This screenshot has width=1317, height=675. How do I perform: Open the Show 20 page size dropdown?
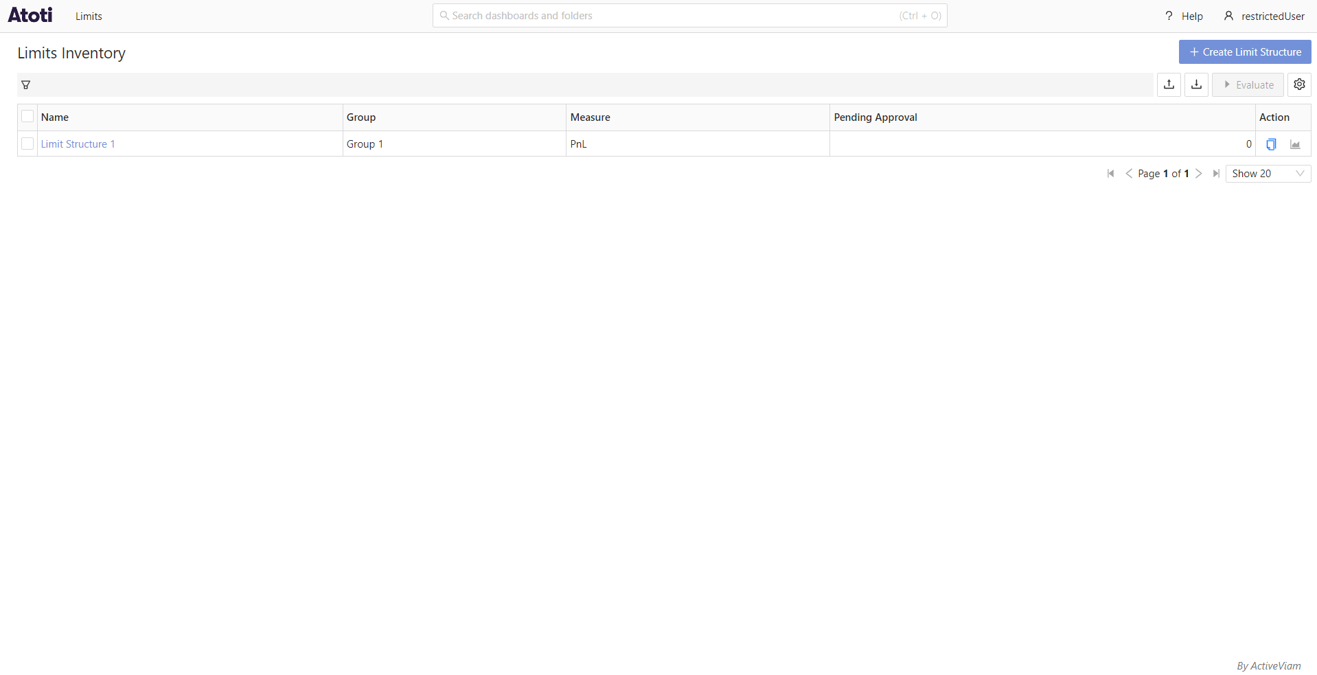1267,173
